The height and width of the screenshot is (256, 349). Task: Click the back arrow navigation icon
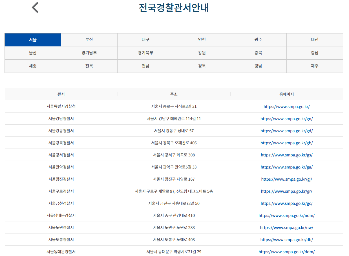[35, 8]
